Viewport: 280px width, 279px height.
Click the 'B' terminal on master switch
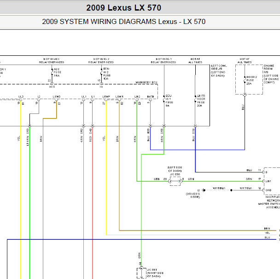click(x=266, y=172)
